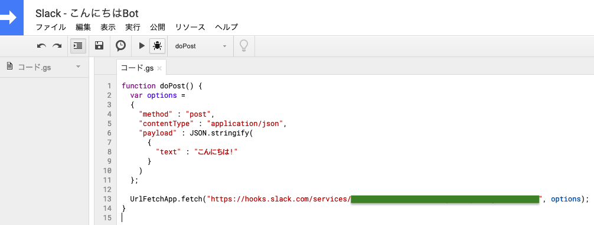Click var options on line 2
This screenshot has width=594, height=225.
(154, 95)
